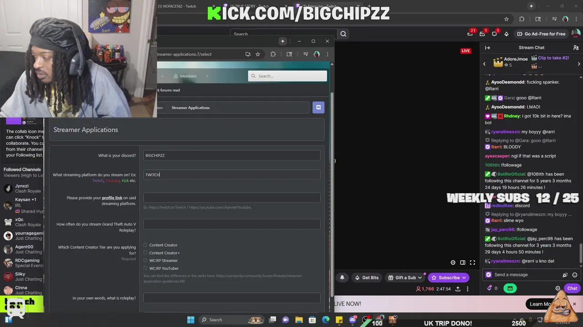Bookmark the Twitch page in background window
The image size is (583, 327).
506,19
